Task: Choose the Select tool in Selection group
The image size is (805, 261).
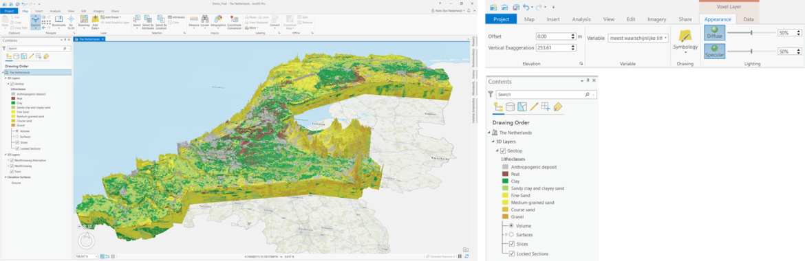Action: pos(136,21)
